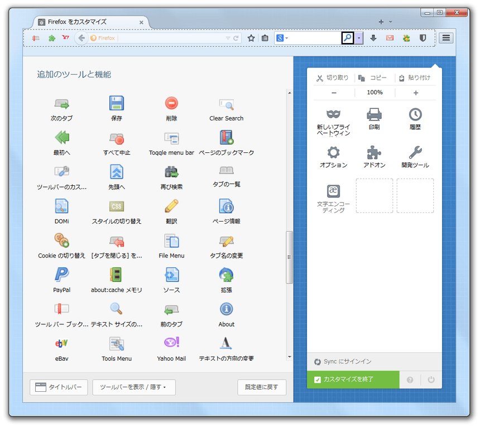480x427 pixels.
Task: Open the URL bar history dropdown arrow
Action: [x=228, y=39]
